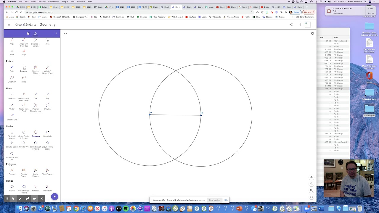The image size is (379, 213).
Task: Select the Line tool
Action: click(36, 96)
